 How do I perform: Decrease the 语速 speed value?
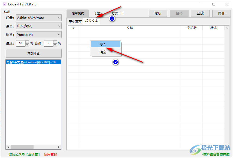27,45
